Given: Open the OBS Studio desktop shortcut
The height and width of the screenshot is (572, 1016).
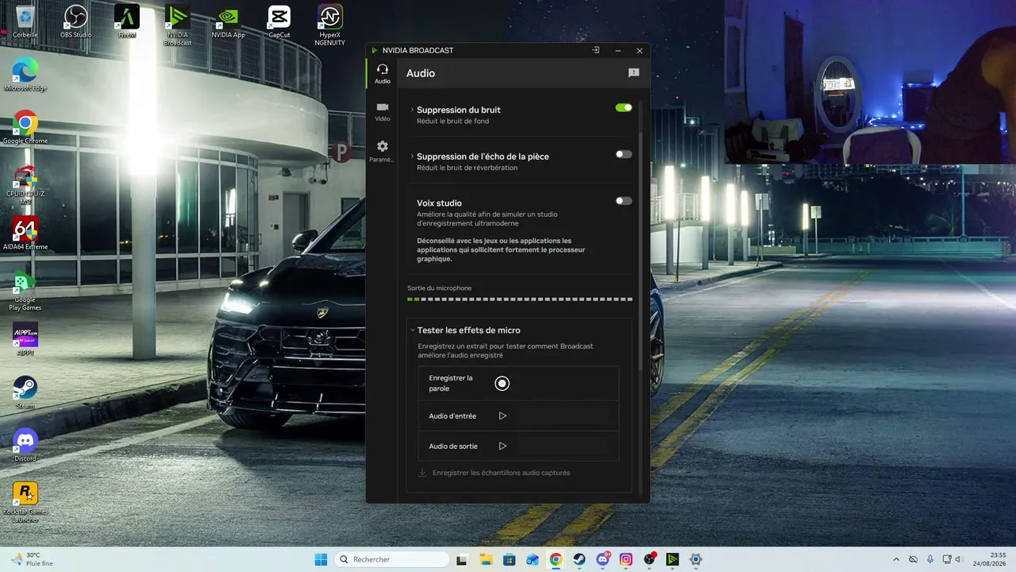Looking at the screenshot, I should coord(75,21).
